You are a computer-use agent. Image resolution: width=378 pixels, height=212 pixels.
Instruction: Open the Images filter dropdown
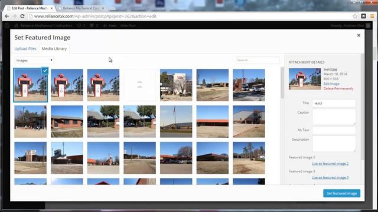pos(34,60)
